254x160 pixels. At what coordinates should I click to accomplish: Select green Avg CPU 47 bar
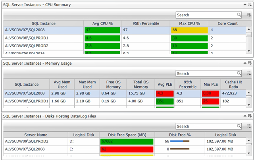pyautogui.click(x=102, y=30)
